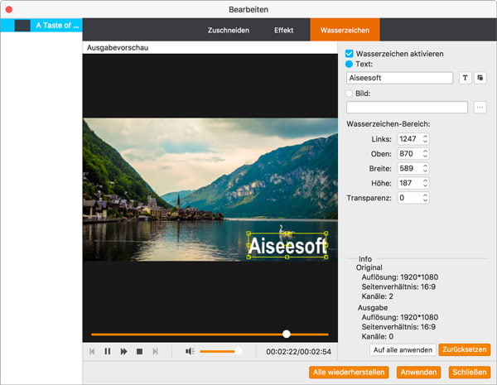Switch to the Effekt tab

(x=283, y=29)
